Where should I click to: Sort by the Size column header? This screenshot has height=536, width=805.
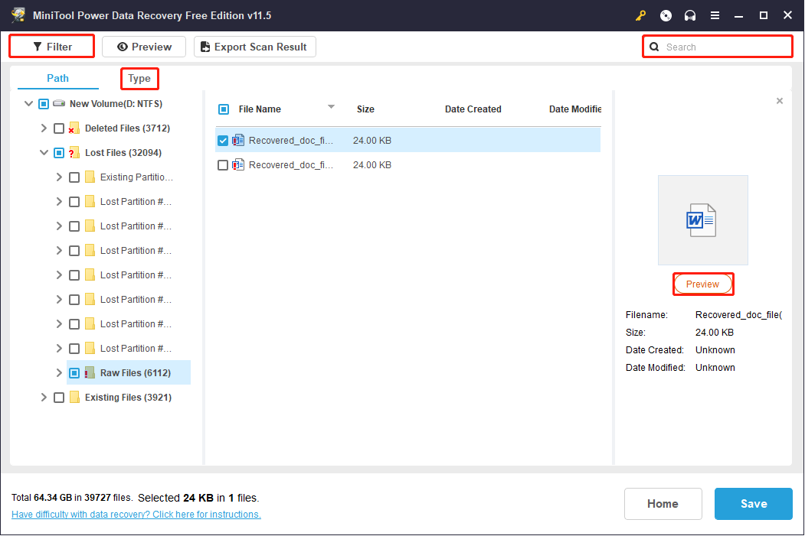[x=365, y=109]
